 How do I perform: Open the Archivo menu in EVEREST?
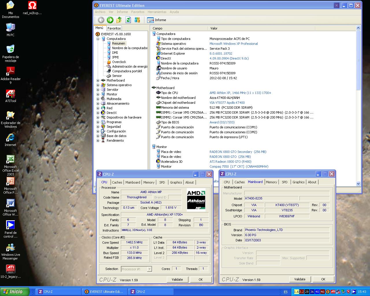point(100,12)
